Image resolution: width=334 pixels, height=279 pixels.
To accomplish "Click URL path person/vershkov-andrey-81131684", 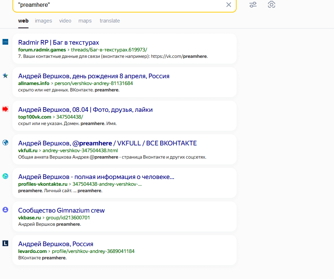I will tap(94, 83).
